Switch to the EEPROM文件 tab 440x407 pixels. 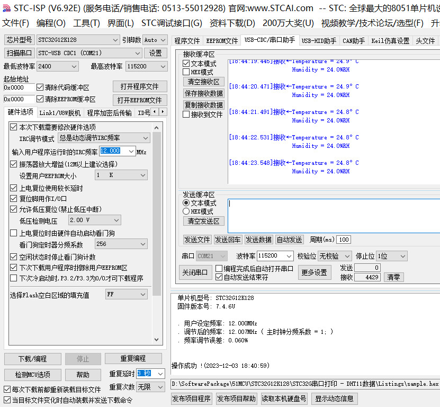point(222,41)
